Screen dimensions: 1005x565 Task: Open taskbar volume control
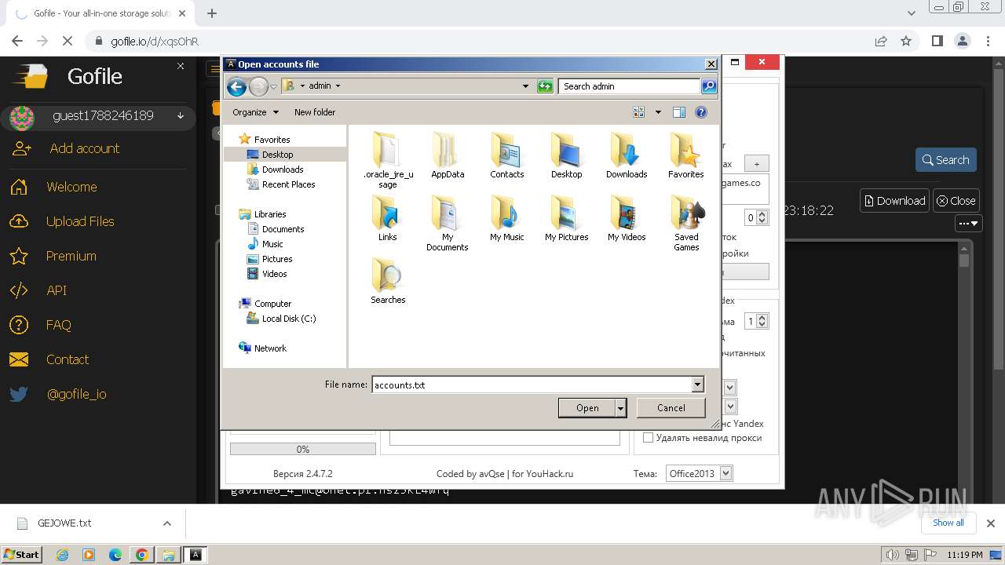tap(893, 555)
